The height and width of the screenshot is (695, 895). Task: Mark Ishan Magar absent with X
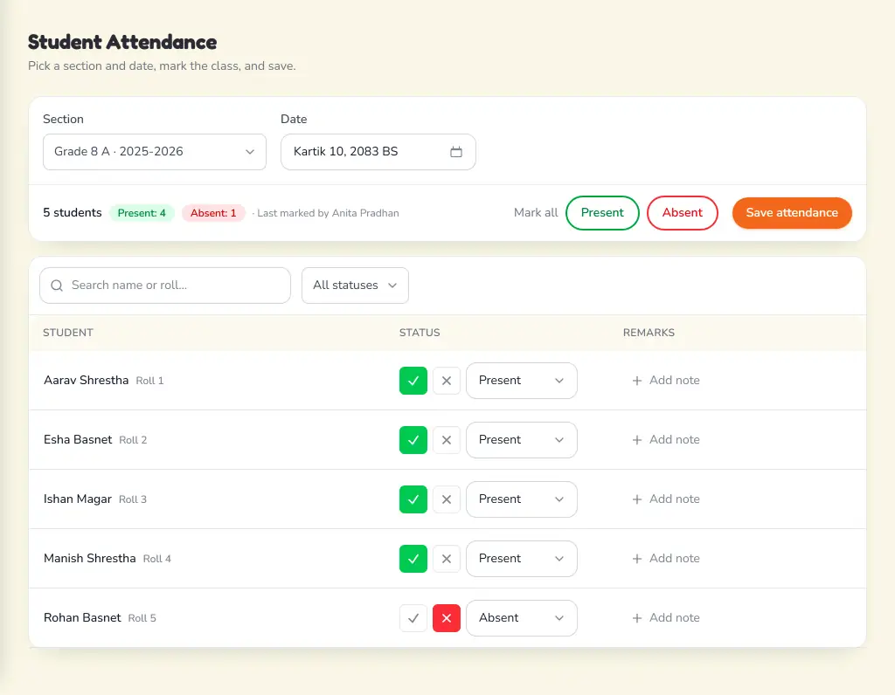447,499
